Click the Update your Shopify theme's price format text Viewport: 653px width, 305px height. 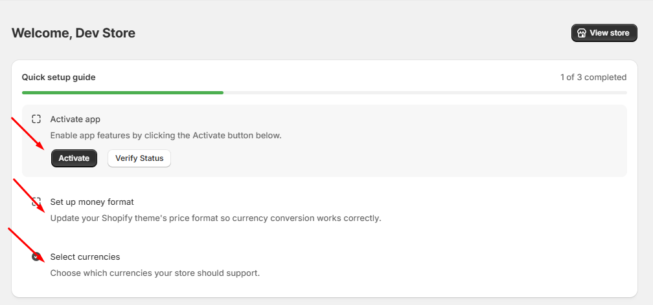pyautogui.click(x=216, y=218)
